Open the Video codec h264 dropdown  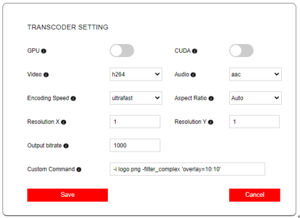coord(136,74)
